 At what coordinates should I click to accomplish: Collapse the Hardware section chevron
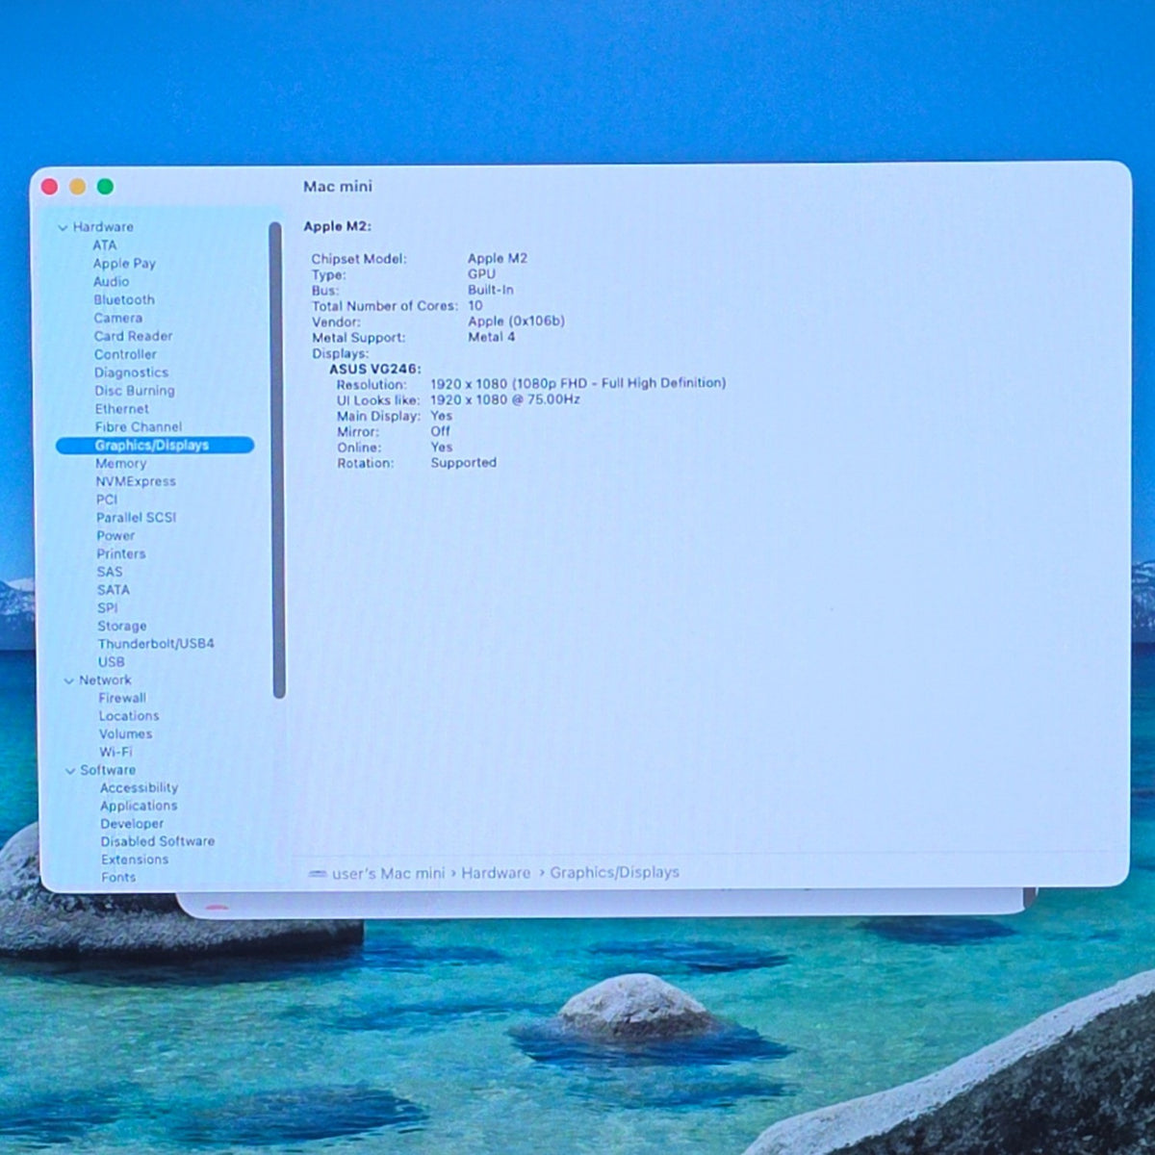tap(63, 228)
